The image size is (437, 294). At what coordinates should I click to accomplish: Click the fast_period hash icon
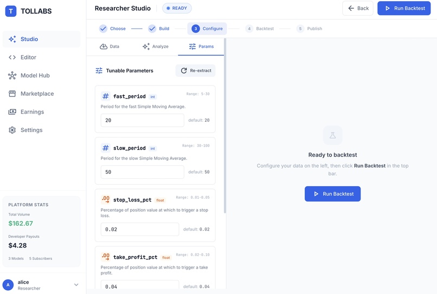[106, 96]
